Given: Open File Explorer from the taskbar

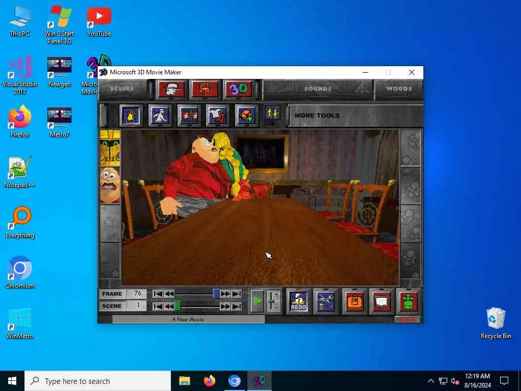Looking at the screenshot, I should point(184,381).
